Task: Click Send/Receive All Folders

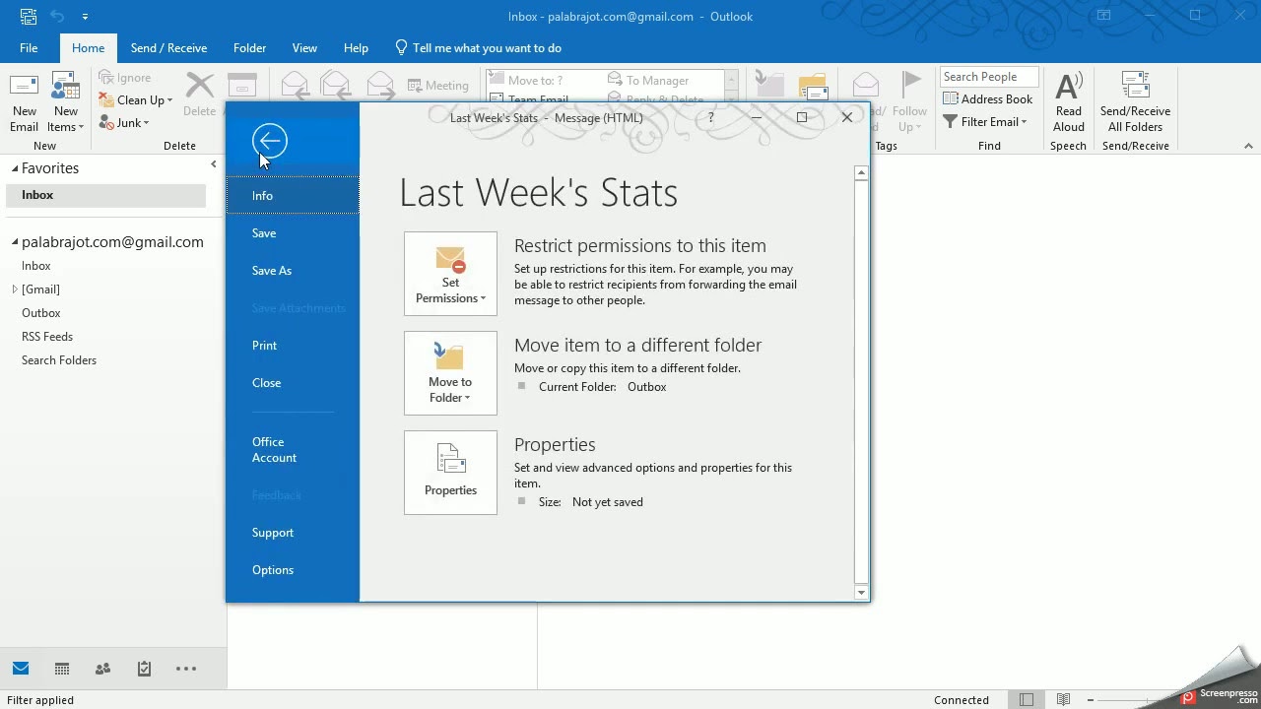Action: point(1135,102)
